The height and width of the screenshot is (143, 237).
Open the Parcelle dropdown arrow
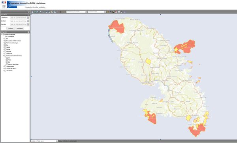click(28, 24)
